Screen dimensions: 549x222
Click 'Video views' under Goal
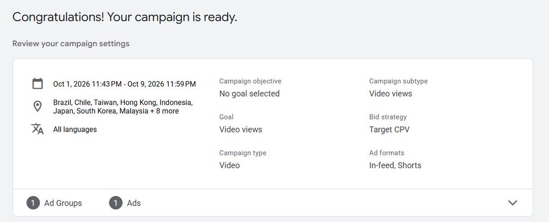tap(241, 129)
